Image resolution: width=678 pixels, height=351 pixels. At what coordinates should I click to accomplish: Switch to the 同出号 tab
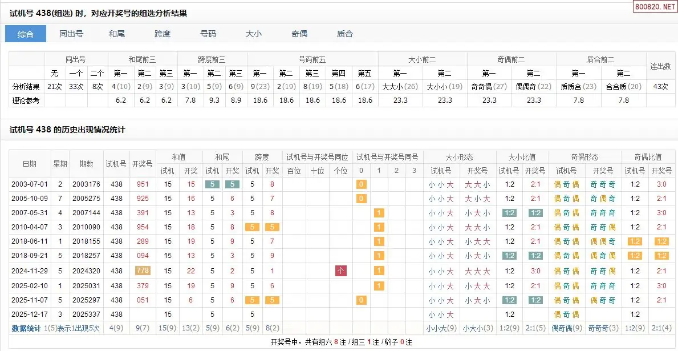click(71, 34)
